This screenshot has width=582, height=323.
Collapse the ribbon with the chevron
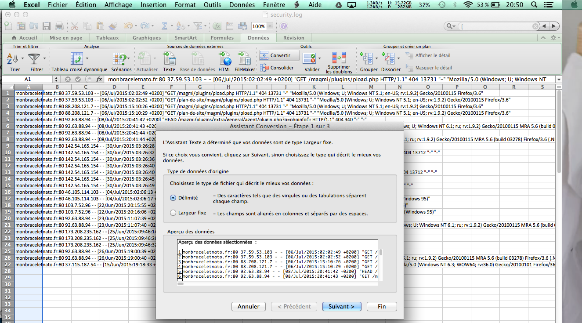coord(543,38)
